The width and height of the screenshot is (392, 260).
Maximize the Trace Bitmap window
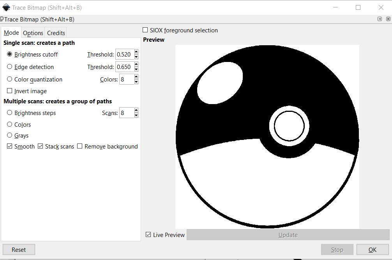(x=358, y=7)
